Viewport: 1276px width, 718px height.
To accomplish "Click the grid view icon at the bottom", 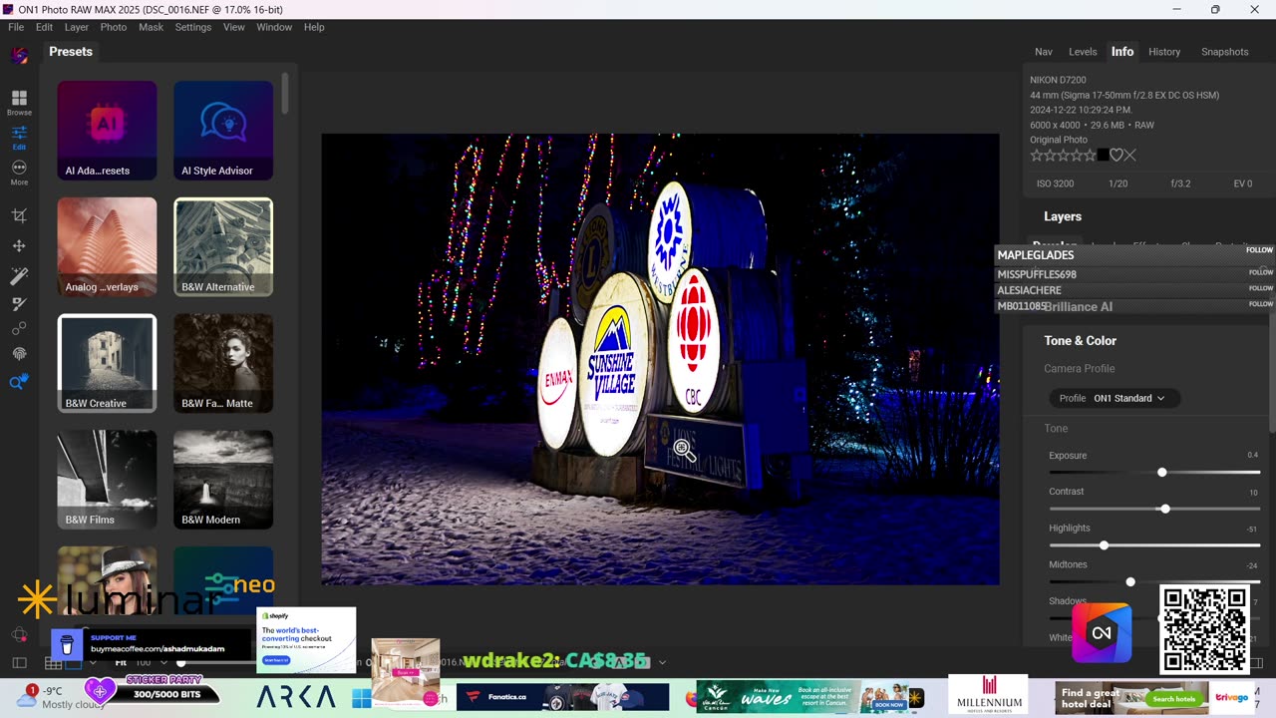I will coord(53,662).
